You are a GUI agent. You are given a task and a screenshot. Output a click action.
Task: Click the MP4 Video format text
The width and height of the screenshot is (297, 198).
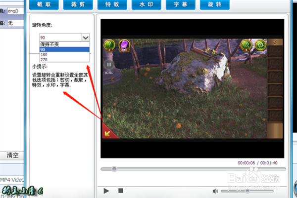(x=12, y=180)
